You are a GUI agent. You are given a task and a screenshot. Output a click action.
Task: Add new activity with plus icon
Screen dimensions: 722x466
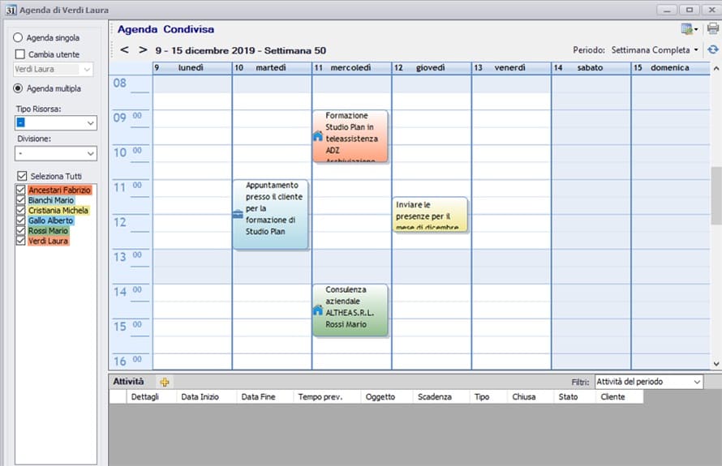click(165, 382)
